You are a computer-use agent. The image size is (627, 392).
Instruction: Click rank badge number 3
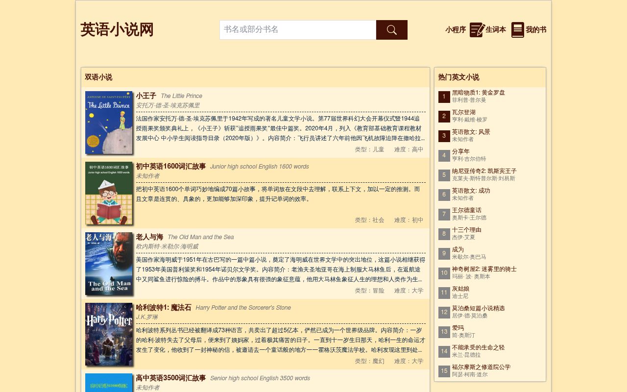click(444, 136)
